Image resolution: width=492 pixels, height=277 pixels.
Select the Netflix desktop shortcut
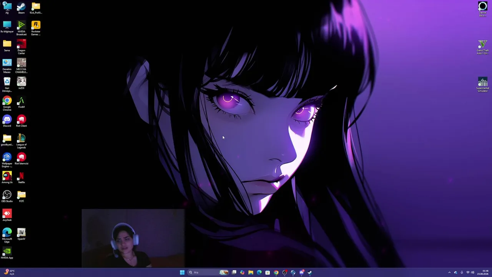pos(21,178)
